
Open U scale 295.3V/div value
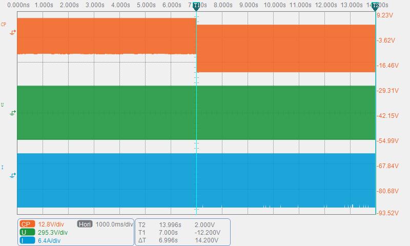[x=53, y=232]
